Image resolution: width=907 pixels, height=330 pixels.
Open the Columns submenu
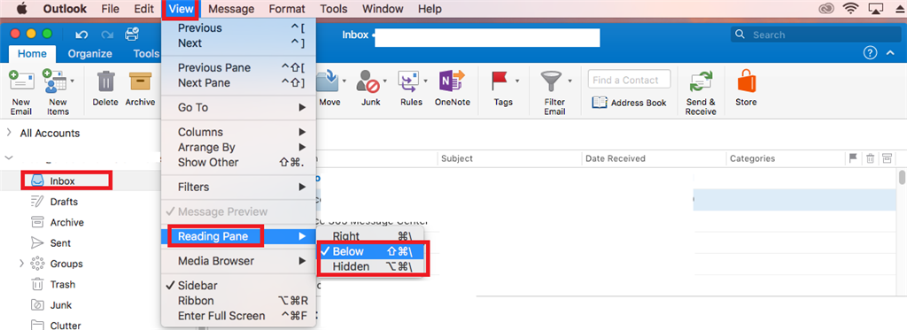[x=238, y=132]
